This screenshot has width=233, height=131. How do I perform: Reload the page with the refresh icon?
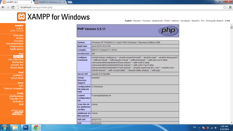(x=13, y=7)
